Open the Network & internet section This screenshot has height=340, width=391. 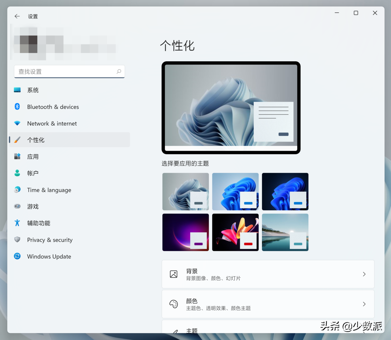coord(52,123)
